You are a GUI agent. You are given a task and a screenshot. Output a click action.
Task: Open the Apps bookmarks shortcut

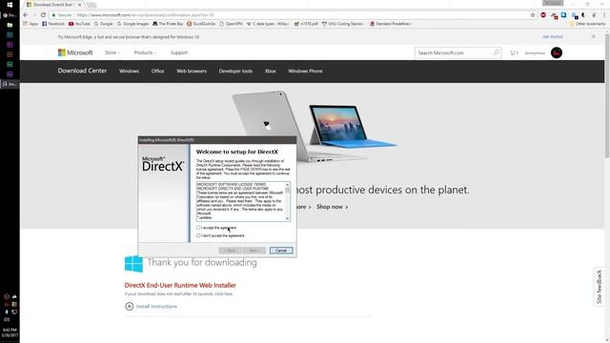[30, 24]
